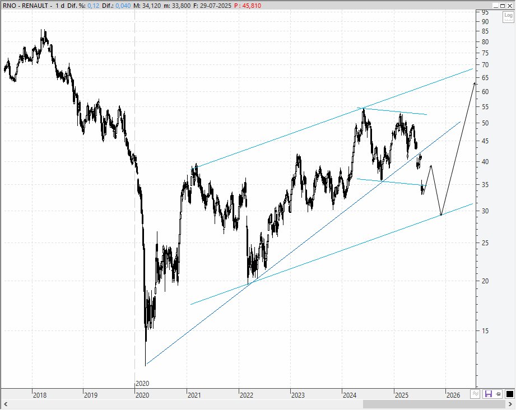
Task: Click the 2026 label on time axis
Action: click(453, 395)
